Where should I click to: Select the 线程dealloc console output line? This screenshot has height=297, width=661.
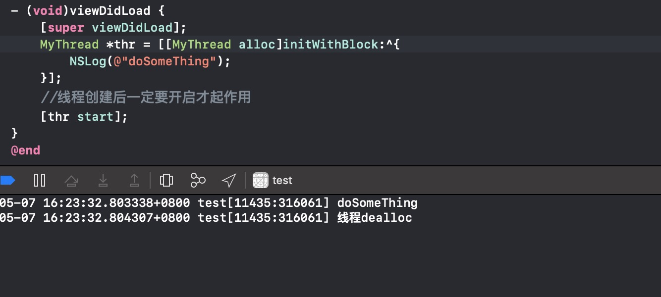point(206,218)
